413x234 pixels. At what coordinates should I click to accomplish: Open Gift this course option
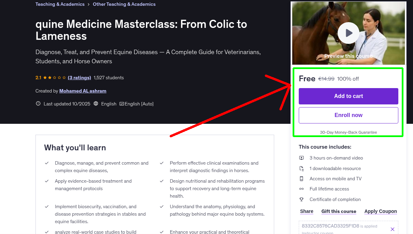tap(339, 211)
